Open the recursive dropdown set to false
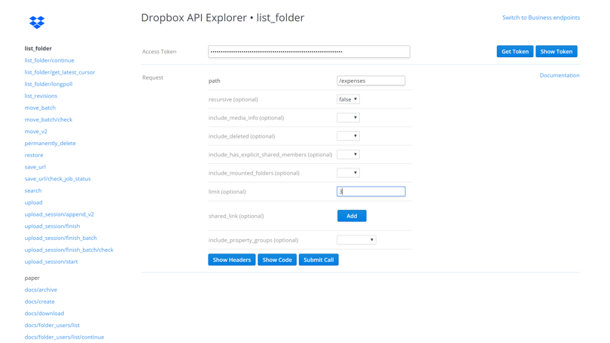 pyautogui.click(x=348, y=99)
